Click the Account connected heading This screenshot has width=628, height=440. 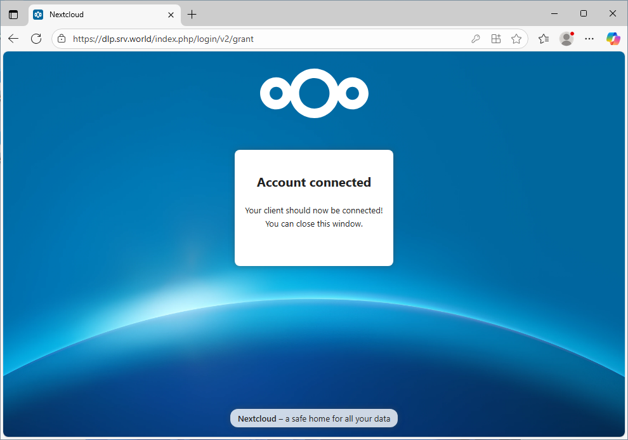(x=314, y=182)
